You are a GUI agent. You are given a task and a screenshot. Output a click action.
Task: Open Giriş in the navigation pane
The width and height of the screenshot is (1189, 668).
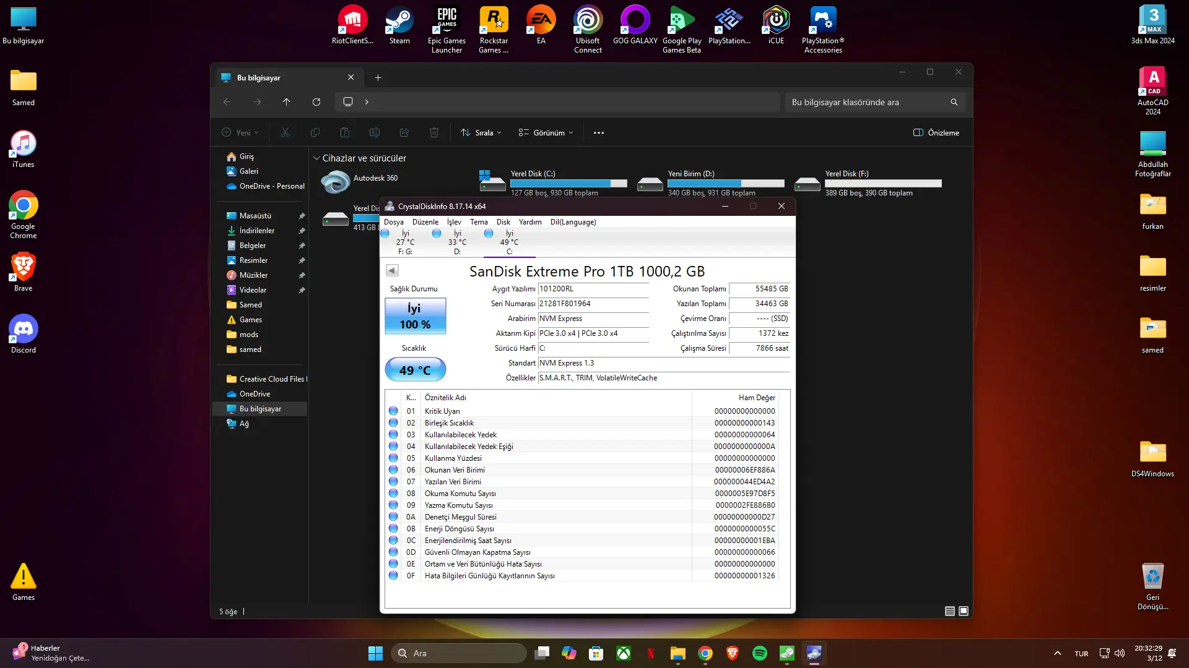coord(247,156)
